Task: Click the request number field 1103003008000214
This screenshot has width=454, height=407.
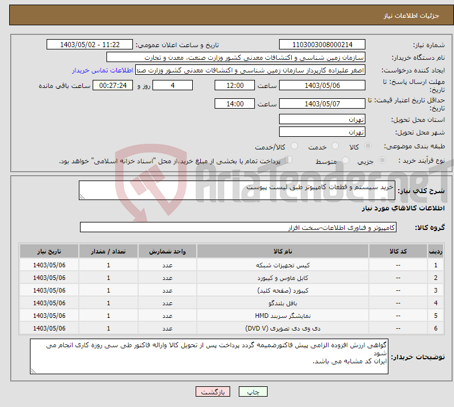Action: point(322,44)
